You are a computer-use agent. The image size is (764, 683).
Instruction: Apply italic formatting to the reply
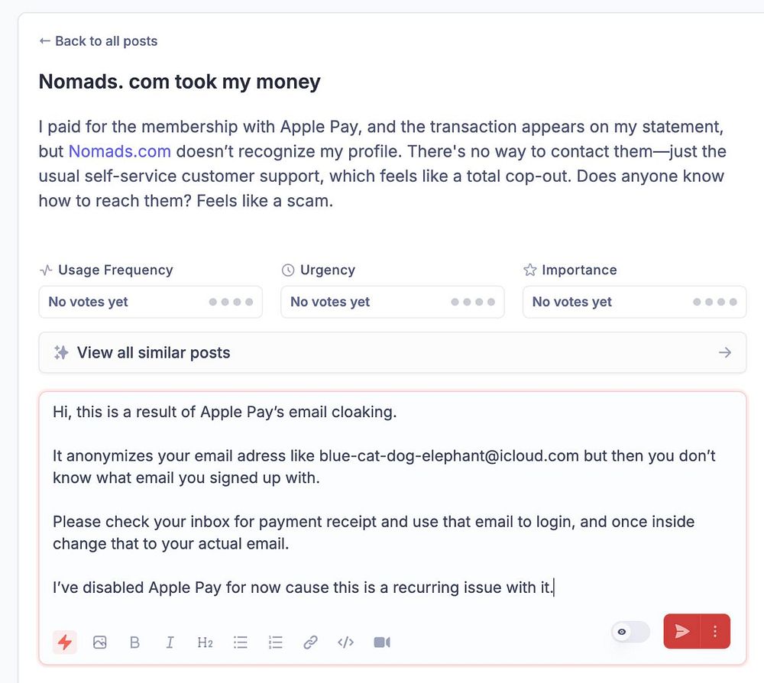click(170, 643)
